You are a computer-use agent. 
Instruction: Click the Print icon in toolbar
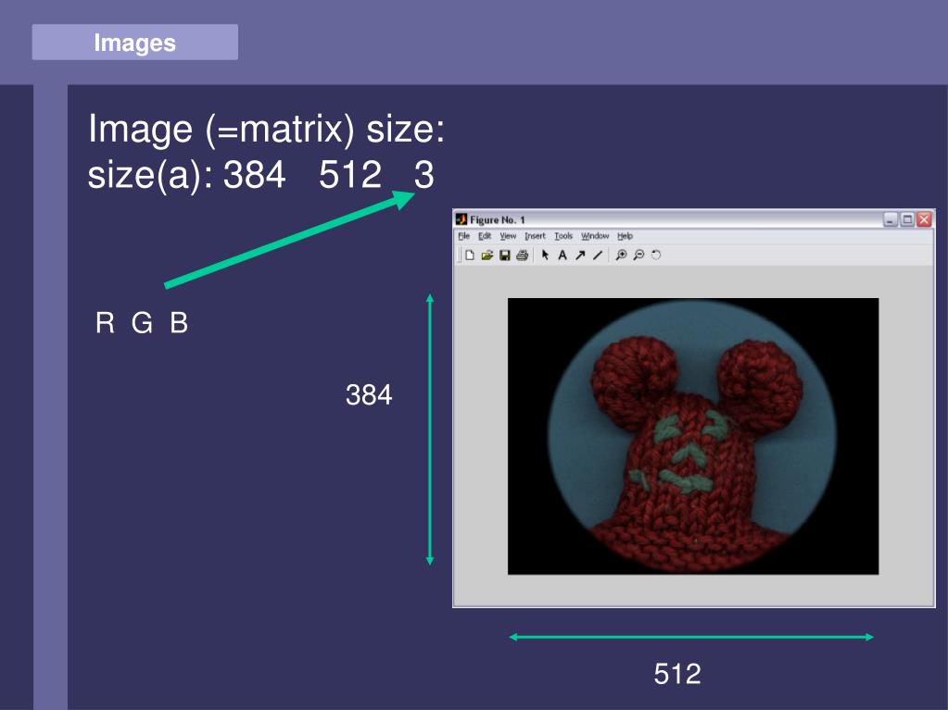click(x=523, y=255)
